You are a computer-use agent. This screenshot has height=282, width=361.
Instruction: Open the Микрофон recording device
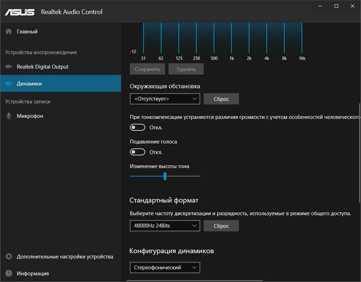click(x=61, y=116)
